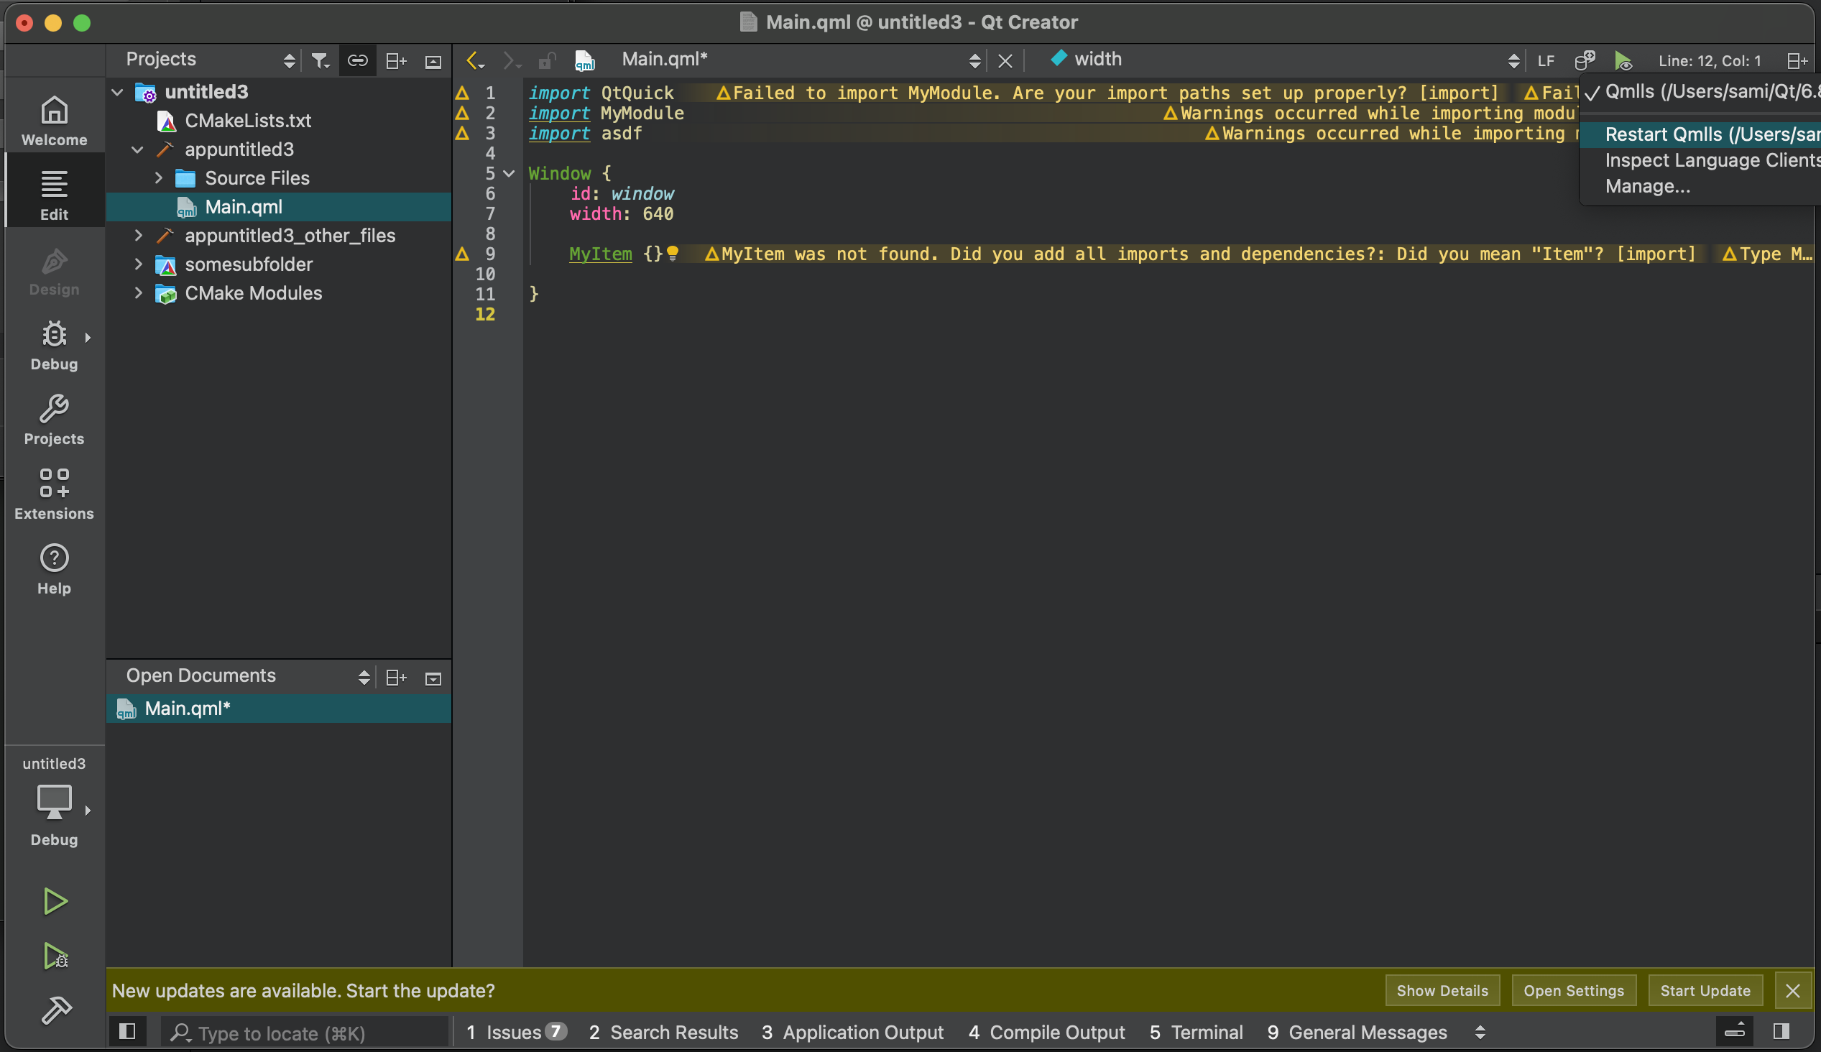Open the Welcome mode
Screen dimensions: 1821x1052
coord(54,121)
